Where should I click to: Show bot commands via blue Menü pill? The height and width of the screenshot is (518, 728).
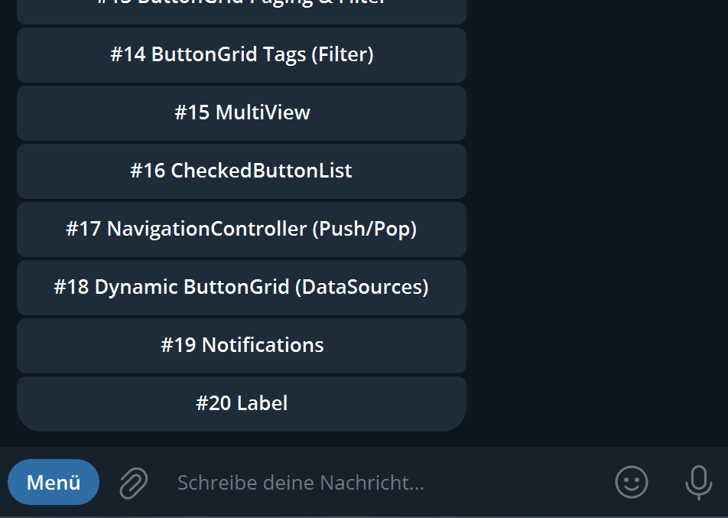[x=54, y=482]
